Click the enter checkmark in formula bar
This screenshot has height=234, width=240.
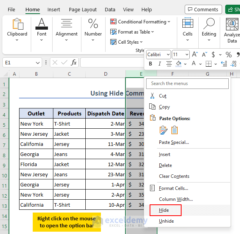coord(64,62)
